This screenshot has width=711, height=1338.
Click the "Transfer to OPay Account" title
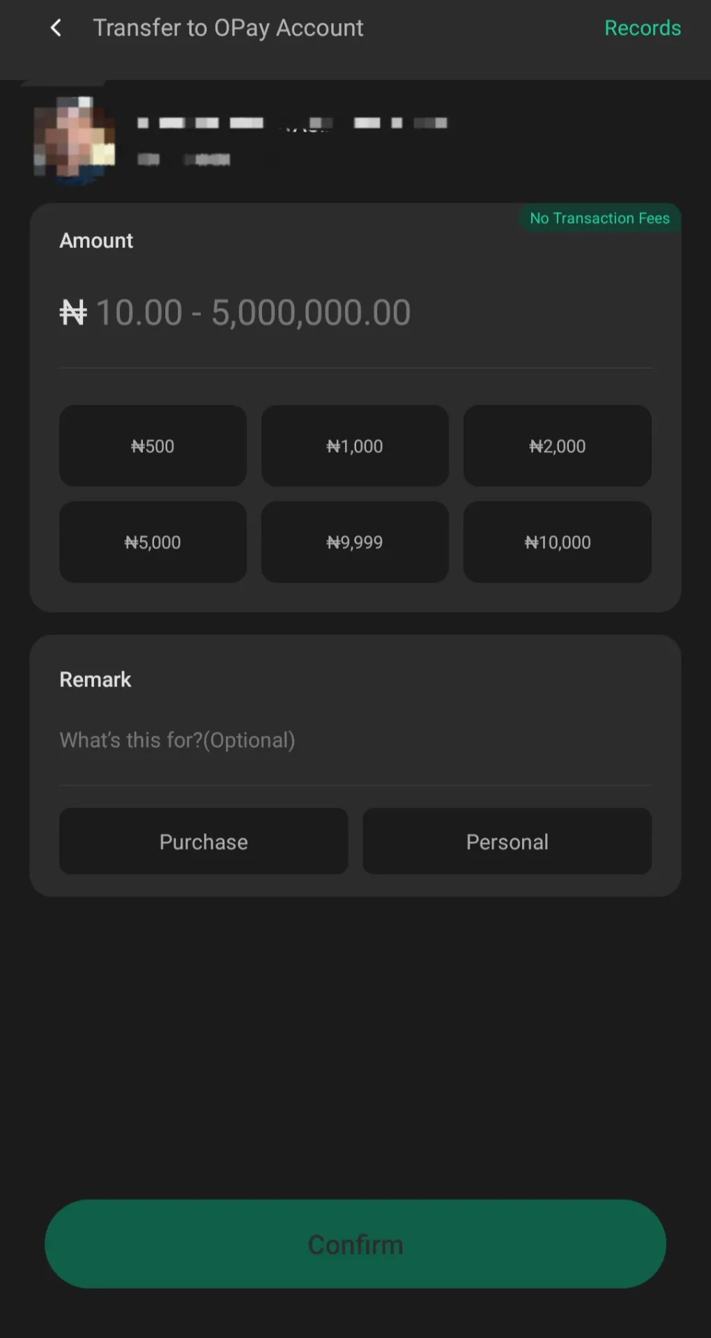tap(228, 28)
